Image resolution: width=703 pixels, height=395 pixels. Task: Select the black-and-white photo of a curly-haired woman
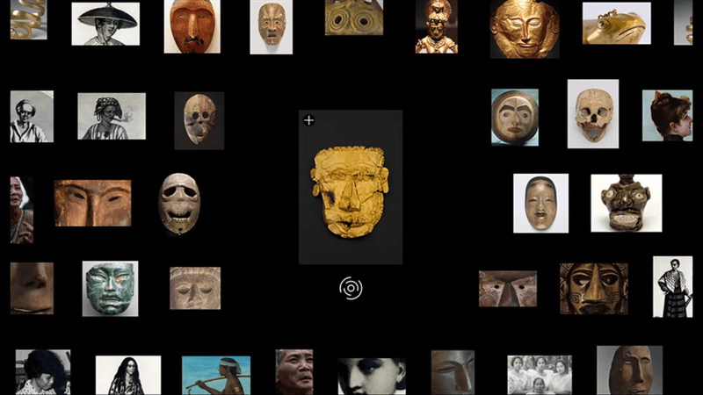point(43,372)
